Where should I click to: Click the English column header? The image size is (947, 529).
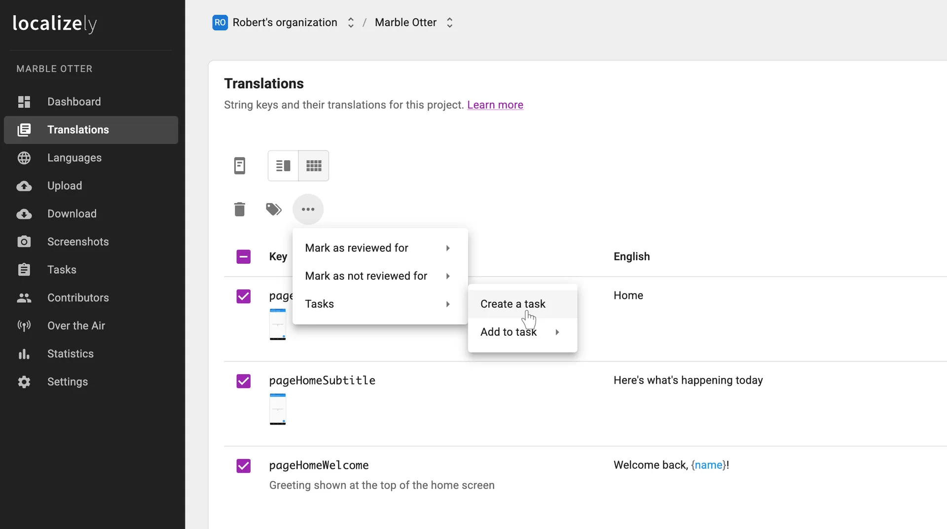pyautogui.click(x=632, y=256)
